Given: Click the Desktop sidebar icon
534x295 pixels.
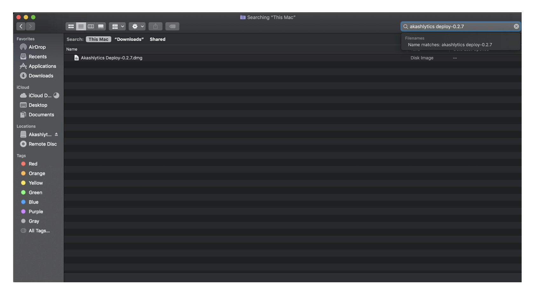Looking at the screenshot, I should click(x=23, y=105).
